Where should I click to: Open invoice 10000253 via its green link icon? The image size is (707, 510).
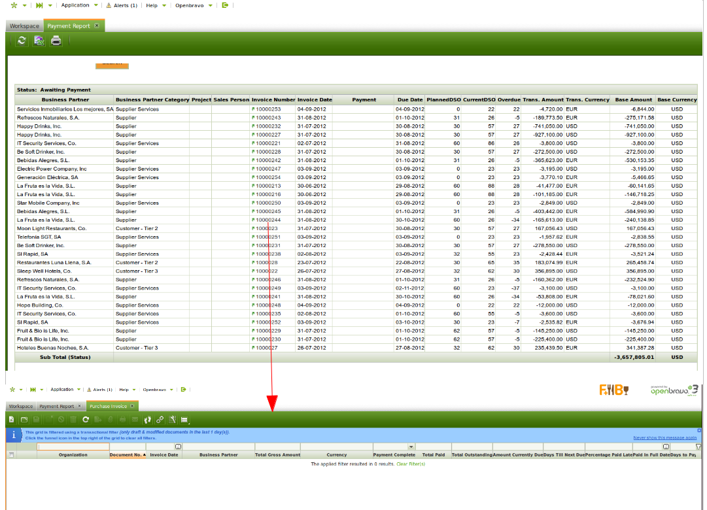253,109
